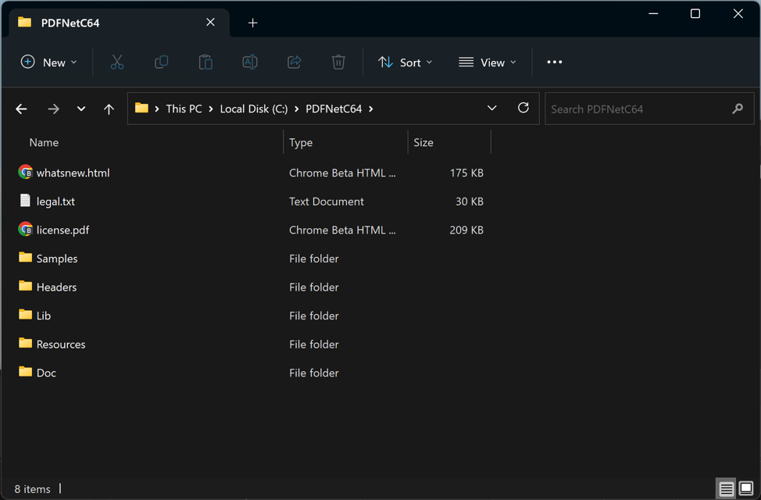Click the Delete trash can icon
The image size is (761, 500).
(x=338, y=62)
